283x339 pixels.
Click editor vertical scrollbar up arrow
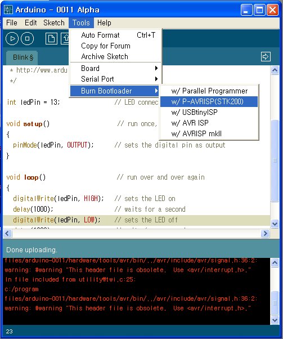tap(275, 70)
